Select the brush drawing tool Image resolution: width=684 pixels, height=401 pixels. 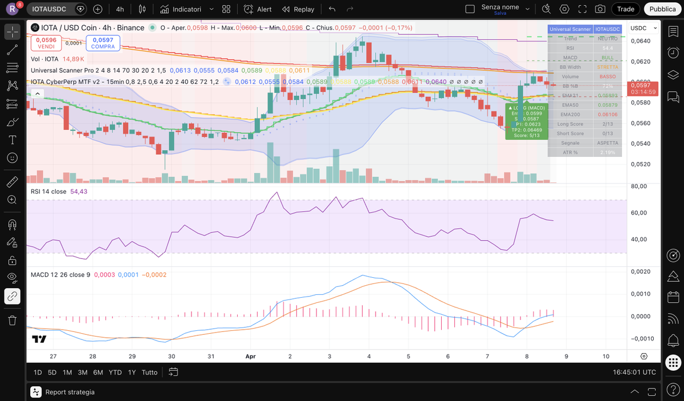pyautogui.click(x=12, y=122)
